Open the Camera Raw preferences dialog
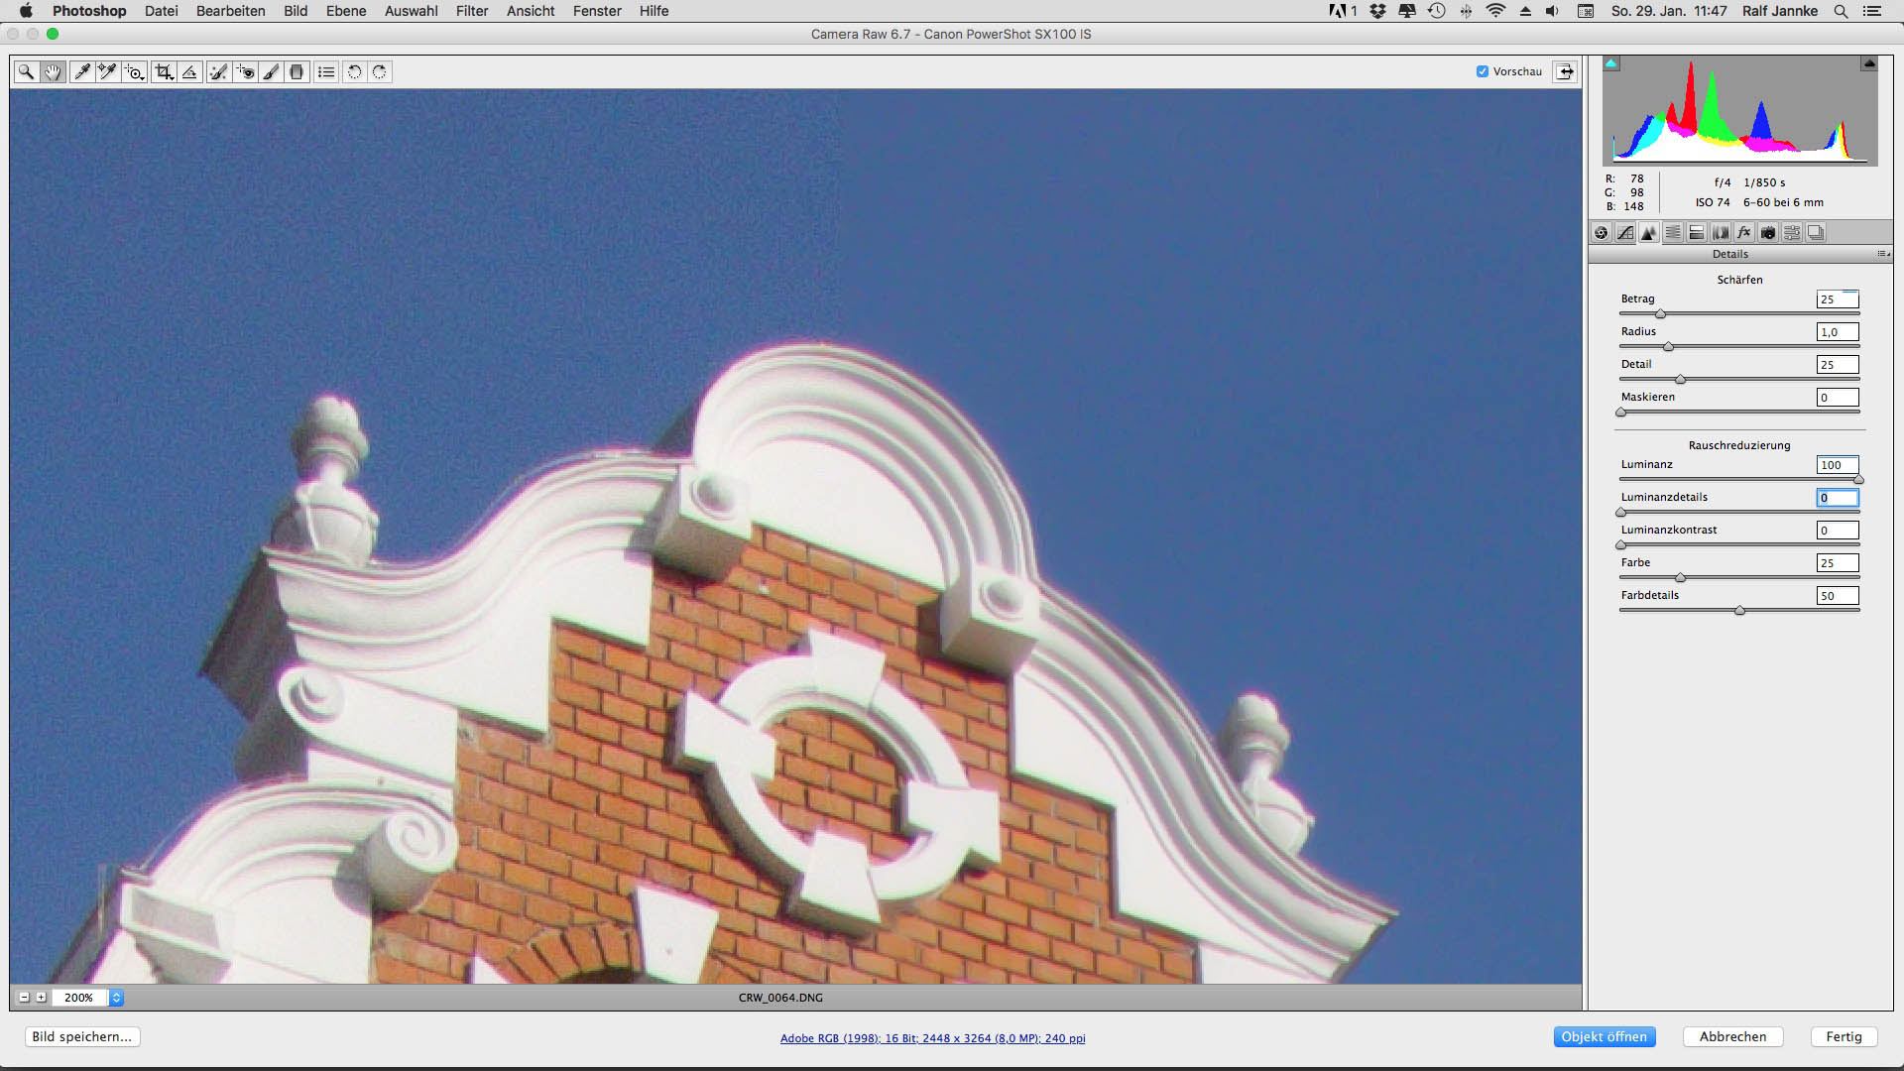Screen dimensions: 1904x1071 click(326, 71)
